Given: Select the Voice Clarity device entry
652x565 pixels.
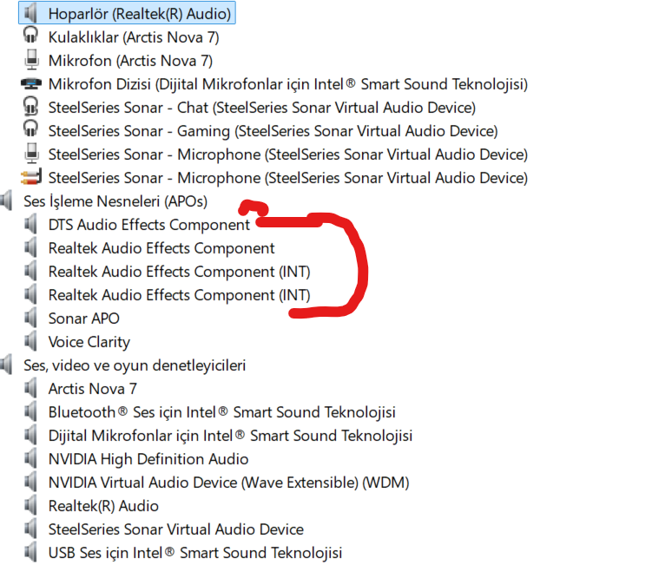Looking at the screenshot, I should coord(89,342).
